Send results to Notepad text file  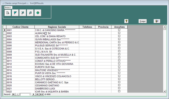click(x=30, y=13)
